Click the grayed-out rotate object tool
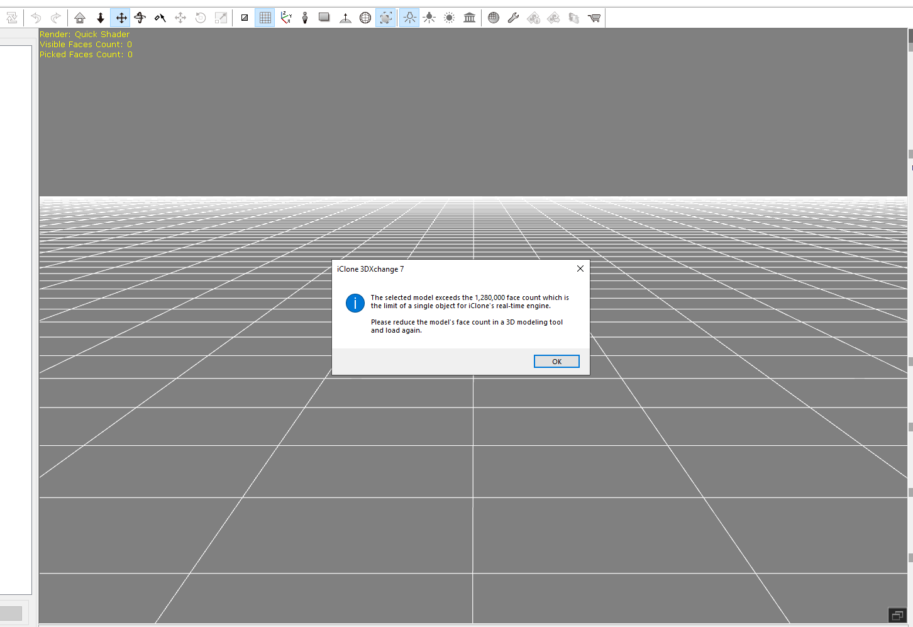The width and height of the screenshot is (913, 627). click(x=201, y=18)
